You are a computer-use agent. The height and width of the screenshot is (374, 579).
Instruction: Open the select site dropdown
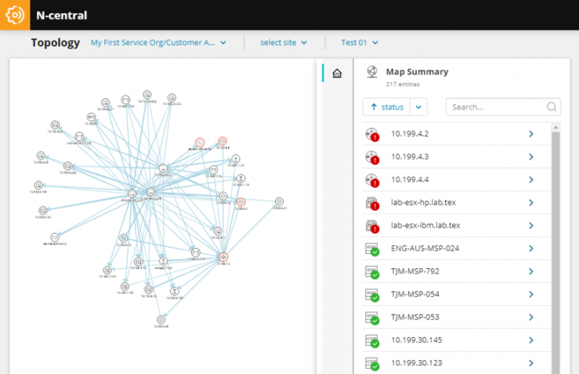pos(283,43)
